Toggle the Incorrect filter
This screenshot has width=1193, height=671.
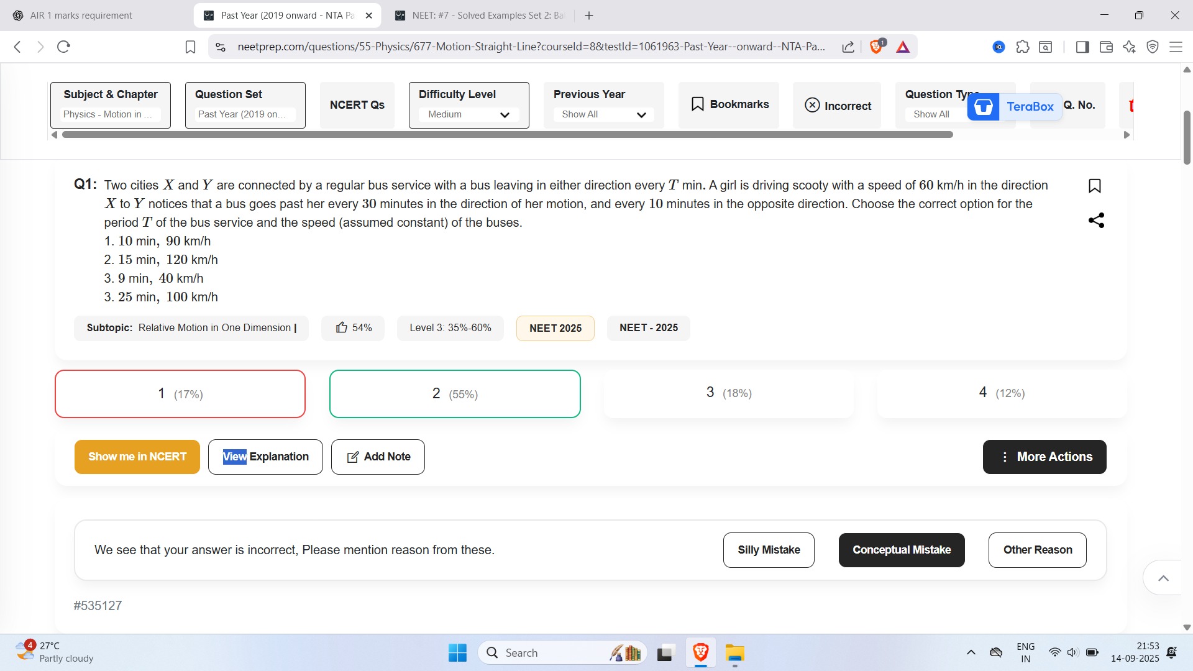[837, 106]
